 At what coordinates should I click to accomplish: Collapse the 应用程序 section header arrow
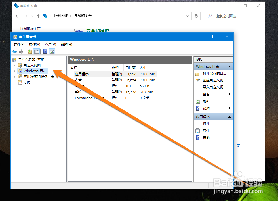[229, 116]
